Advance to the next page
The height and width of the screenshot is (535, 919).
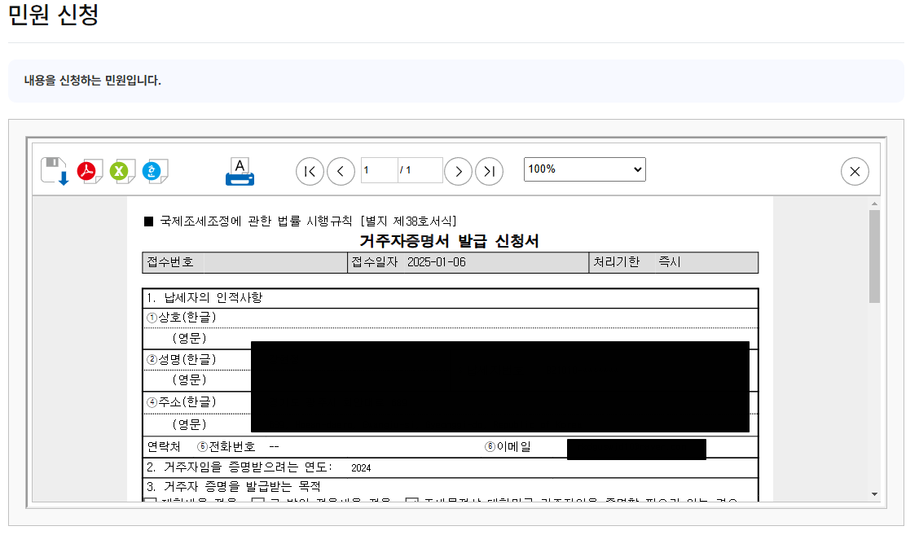pos(459,171)
